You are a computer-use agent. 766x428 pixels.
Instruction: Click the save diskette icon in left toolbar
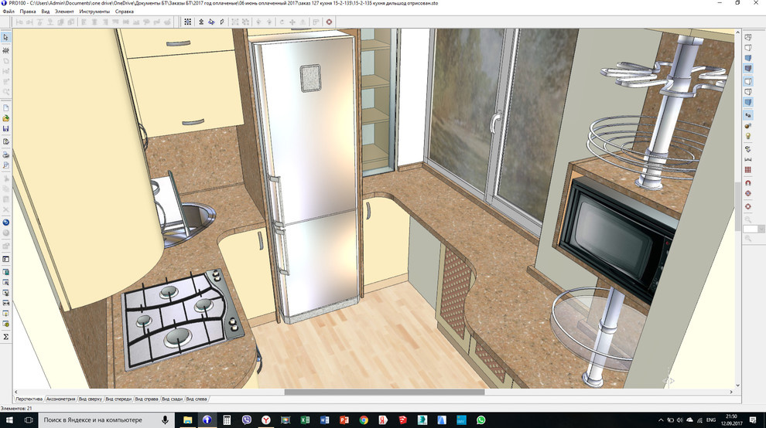5,129
